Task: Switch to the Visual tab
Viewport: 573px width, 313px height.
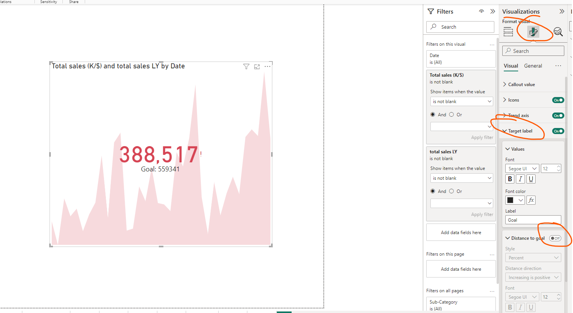Action: [x=511, y=66]
